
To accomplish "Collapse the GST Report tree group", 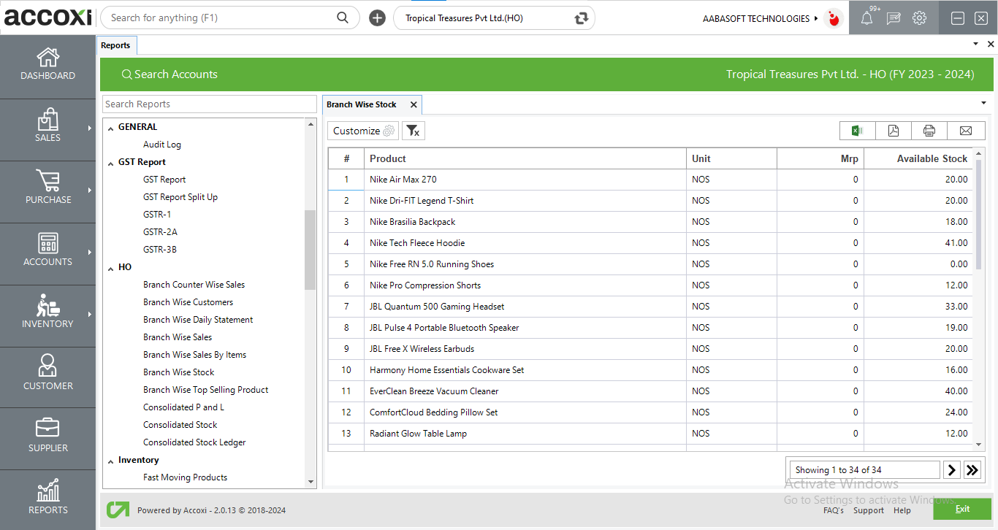I will (x=111, y=163).
